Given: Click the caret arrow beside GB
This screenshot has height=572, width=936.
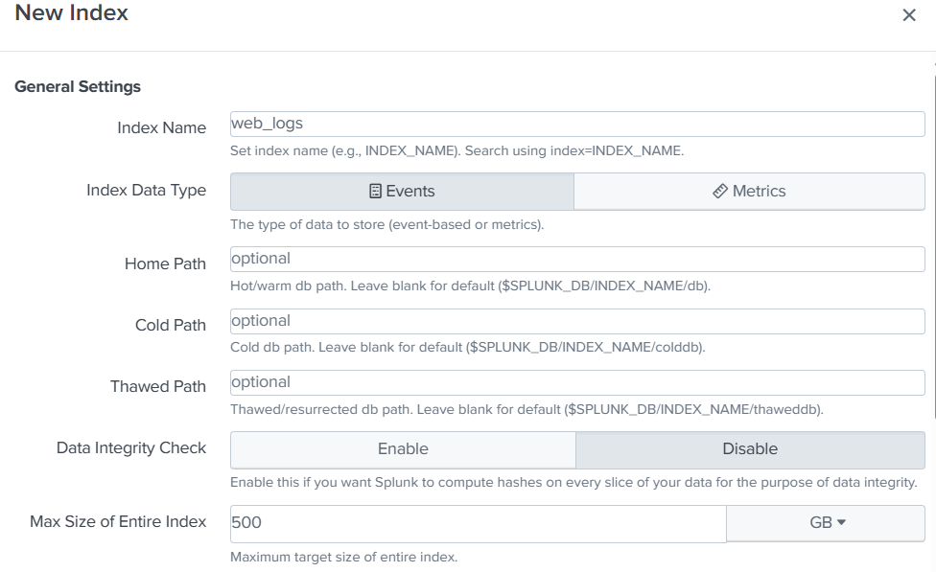Looking at the screenshot, I should click(842, 523).
